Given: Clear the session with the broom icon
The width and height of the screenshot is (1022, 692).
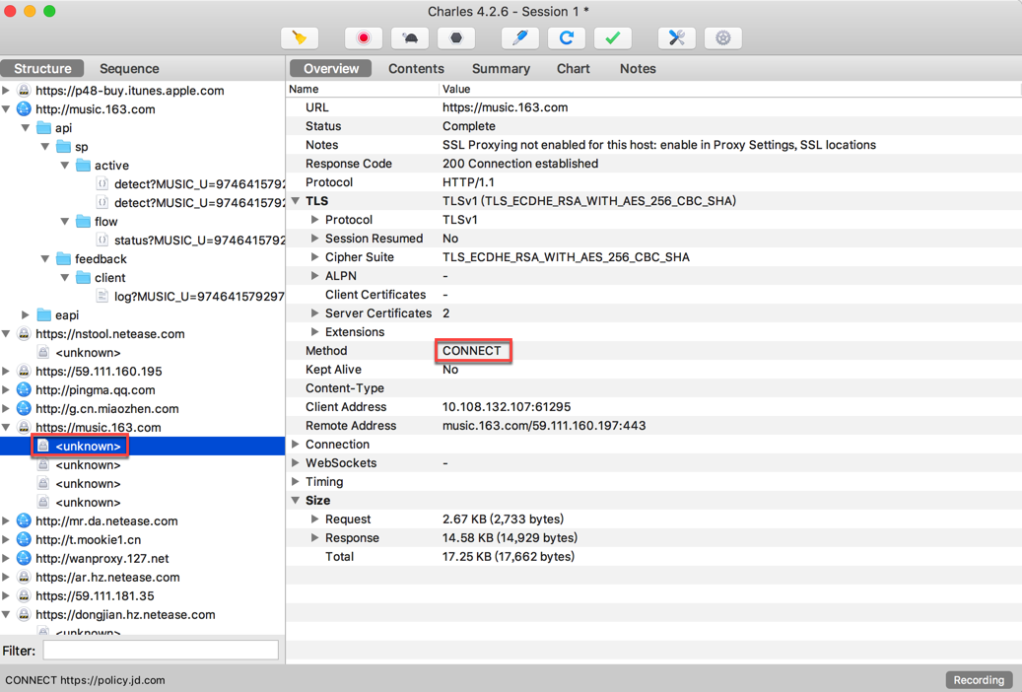Looking at the screenshot, I should 300,37.
